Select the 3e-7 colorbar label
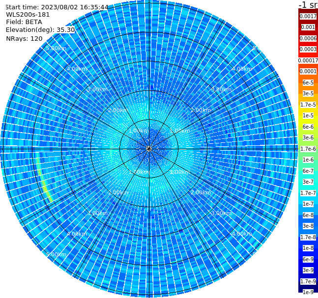 [x=308, y=182]
